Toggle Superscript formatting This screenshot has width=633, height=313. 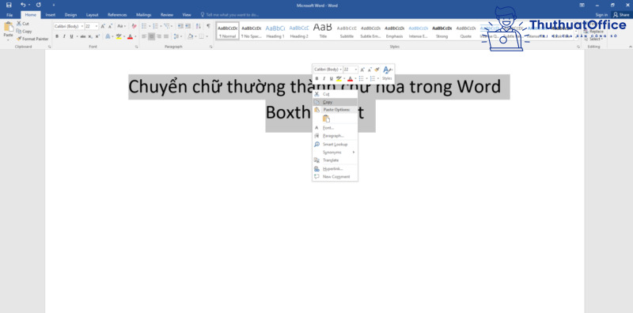click(x=97, y=36)
